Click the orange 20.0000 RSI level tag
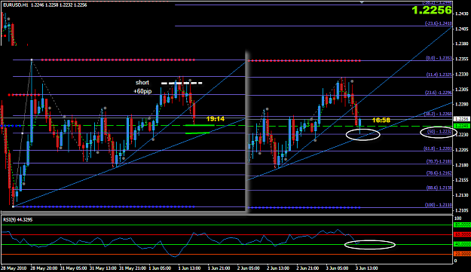The image size is (471, 272). pos(462,254)
